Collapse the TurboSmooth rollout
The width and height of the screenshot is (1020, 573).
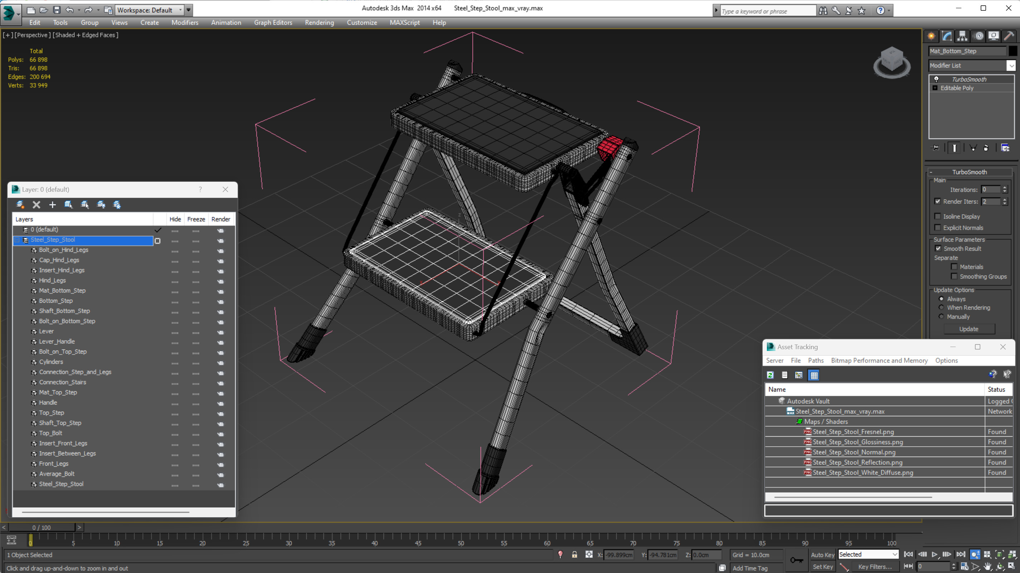[x=931, y=172]
